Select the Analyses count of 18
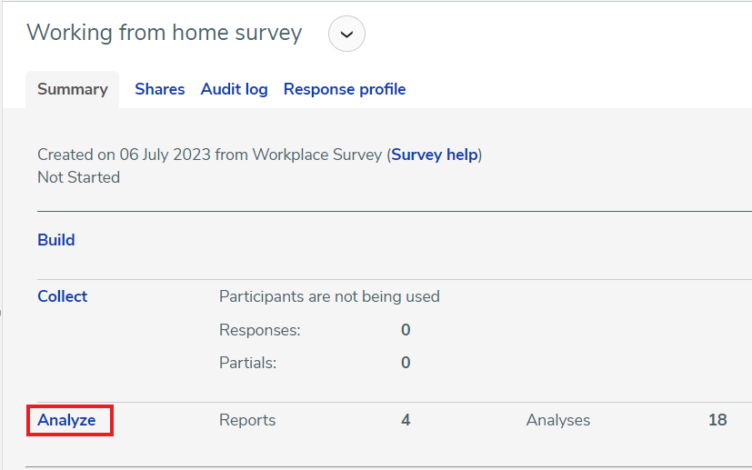 [717, 420]
